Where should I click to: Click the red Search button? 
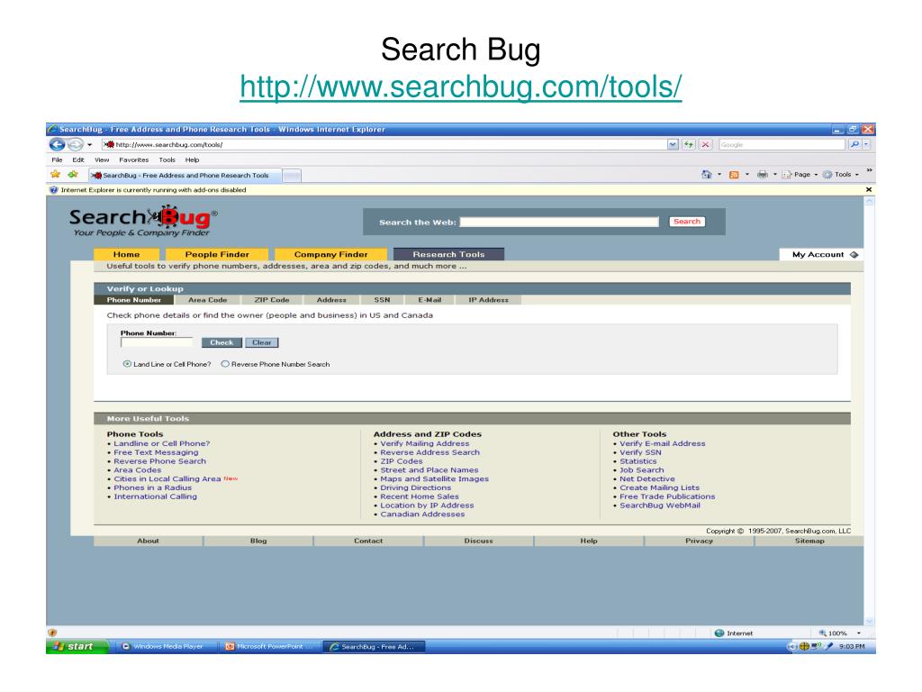(687, 222)
